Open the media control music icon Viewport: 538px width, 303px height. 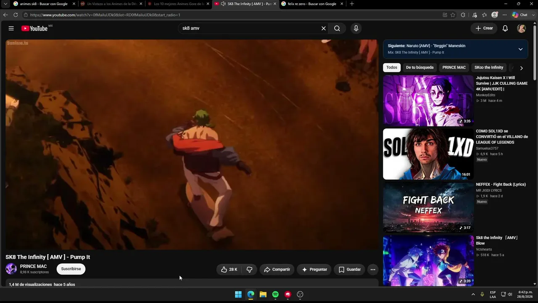click(x=475, y=15)
